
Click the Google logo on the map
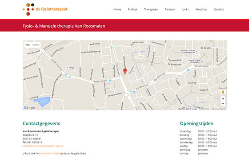coord(29,108)
